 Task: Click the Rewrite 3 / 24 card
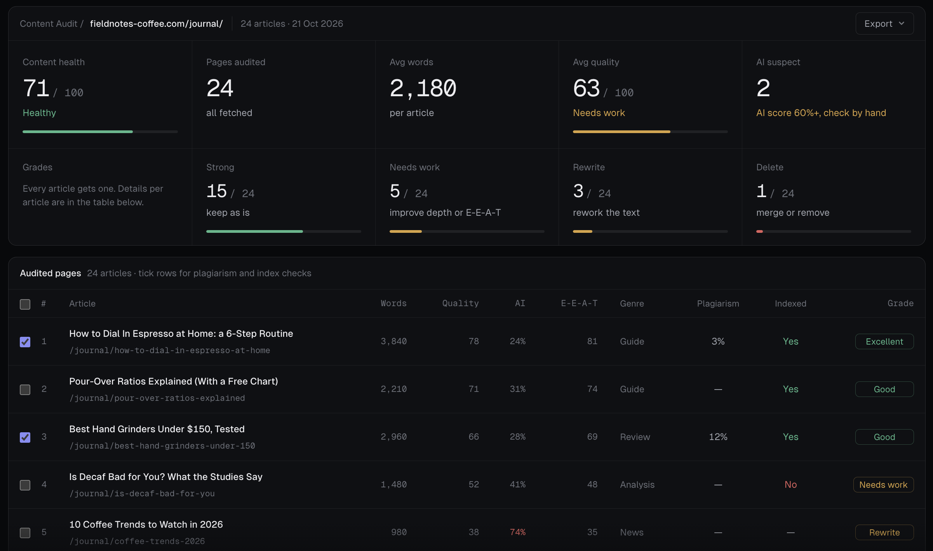point(650,197)
